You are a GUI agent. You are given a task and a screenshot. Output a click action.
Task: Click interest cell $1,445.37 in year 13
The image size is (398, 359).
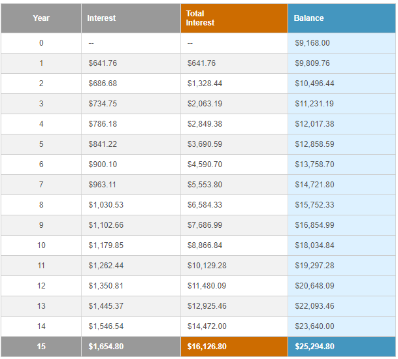click(106, 306)
